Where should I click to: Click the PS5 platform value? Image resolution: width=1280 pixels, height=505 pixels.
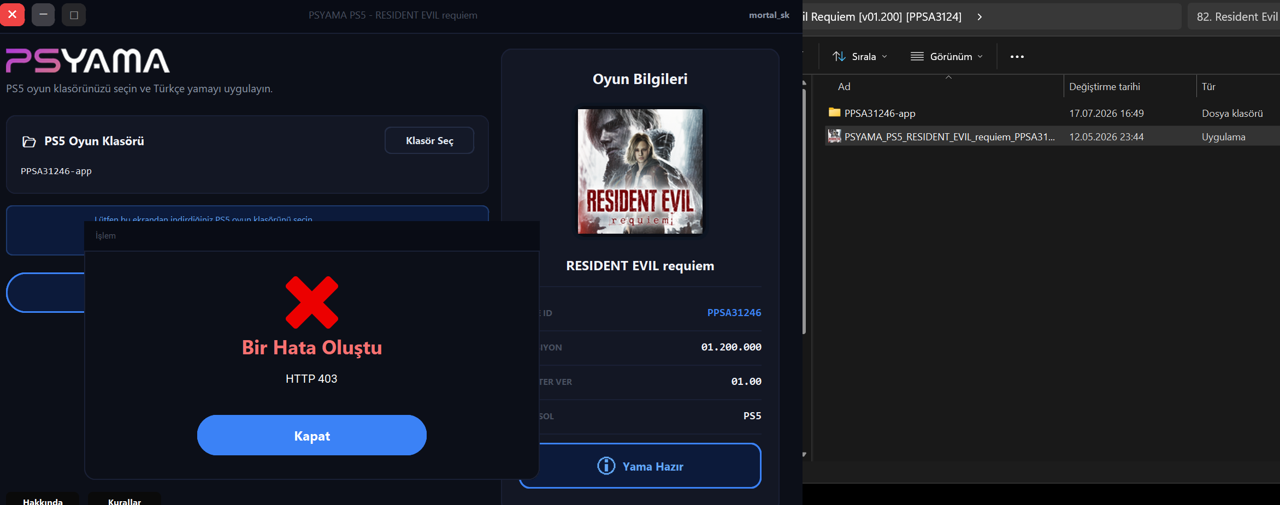[x=752, y=416]
